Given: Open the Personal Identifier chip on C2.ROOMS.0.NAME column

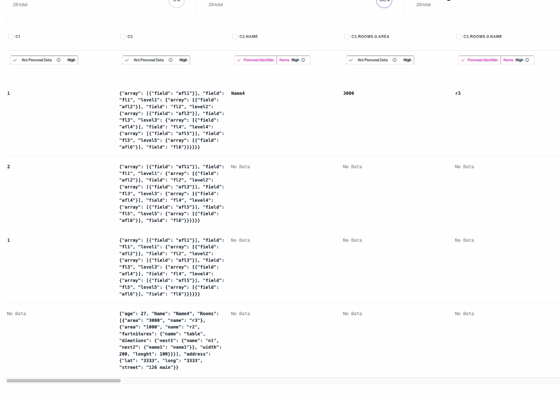Looking at the screenshot, I should (x=482, y=60).
